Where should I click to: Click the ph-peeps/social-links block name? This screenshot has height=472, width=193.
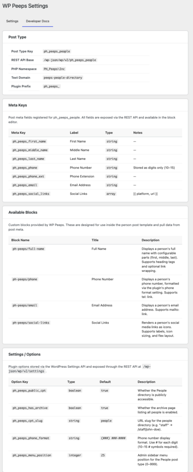[x=31, y=323]
